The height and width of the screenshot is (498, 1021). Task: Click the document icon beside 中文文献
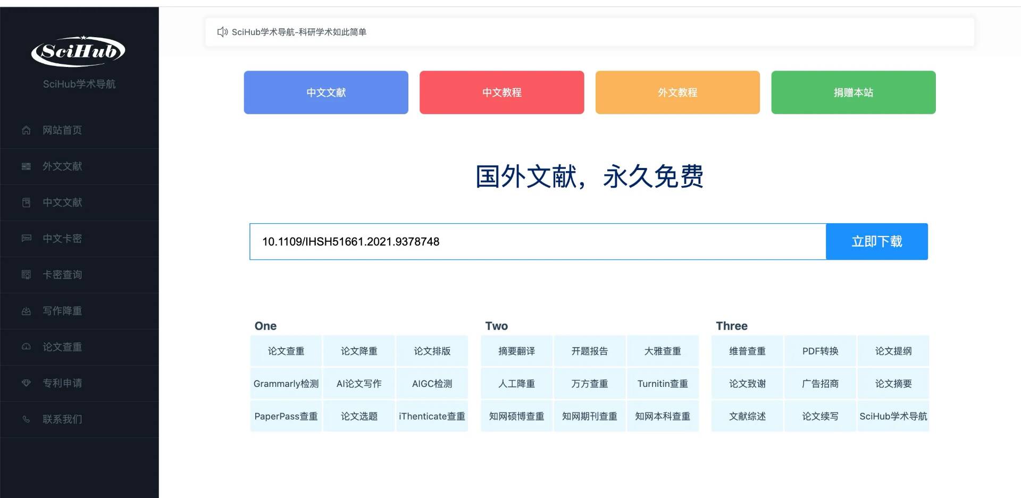(26, 202)
